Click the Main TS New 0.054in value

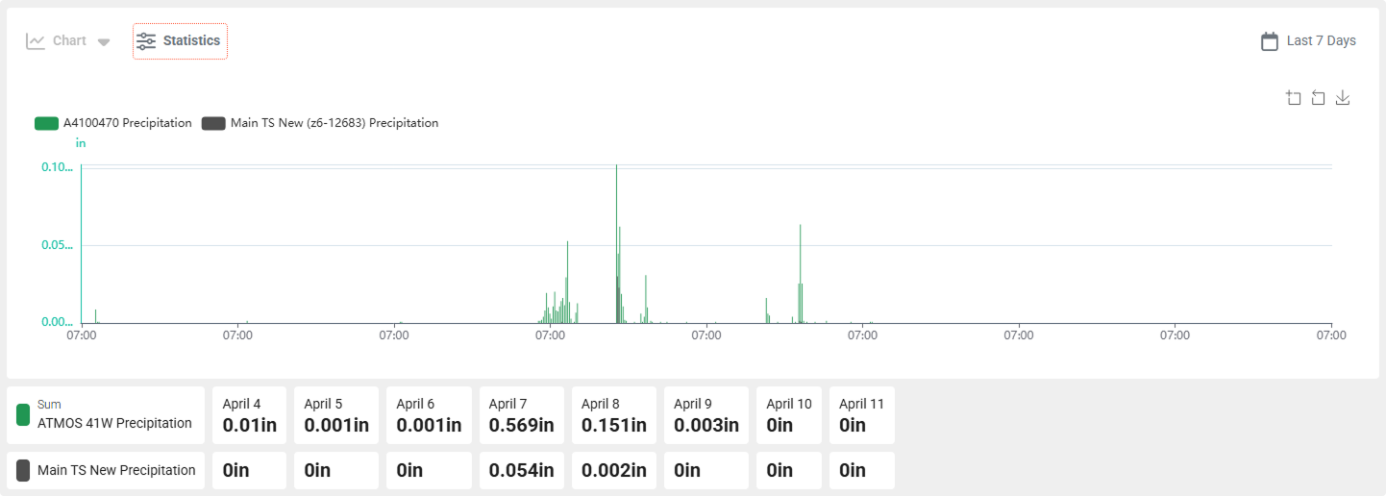pyautogui.click(x=522, y=471)
